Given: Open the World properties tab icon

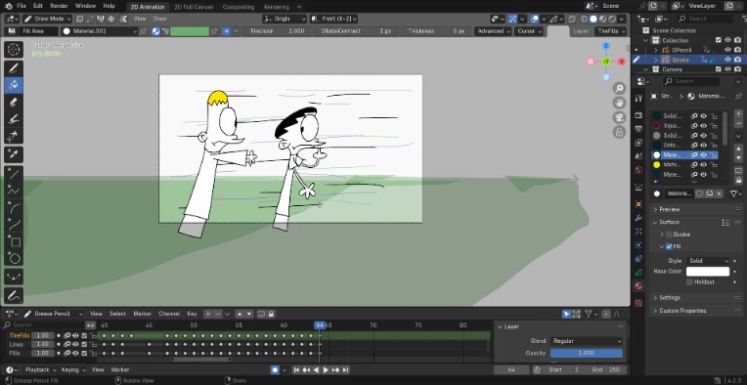Looking at the screenshot, I should (638, 170).
